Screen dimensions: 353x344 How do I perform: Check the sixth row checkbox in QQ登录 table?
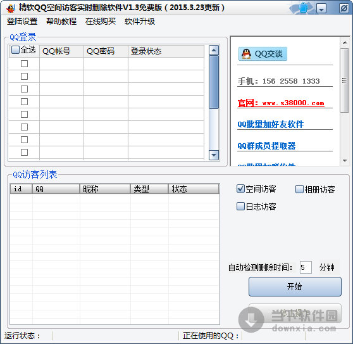click(x=24, y=127)
